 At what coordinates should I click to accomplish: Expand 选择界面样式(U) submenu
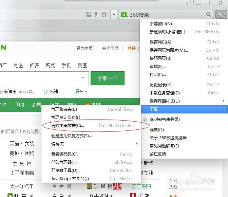(x=184, y=101)
